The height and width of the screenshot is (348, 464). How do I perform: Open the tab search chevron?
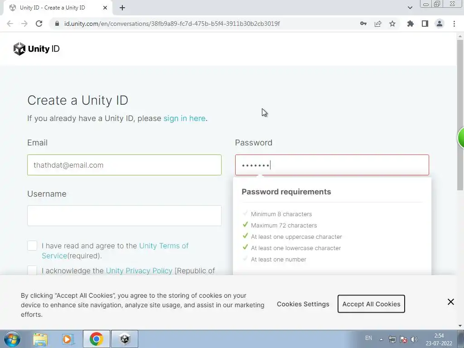[410, 8]
